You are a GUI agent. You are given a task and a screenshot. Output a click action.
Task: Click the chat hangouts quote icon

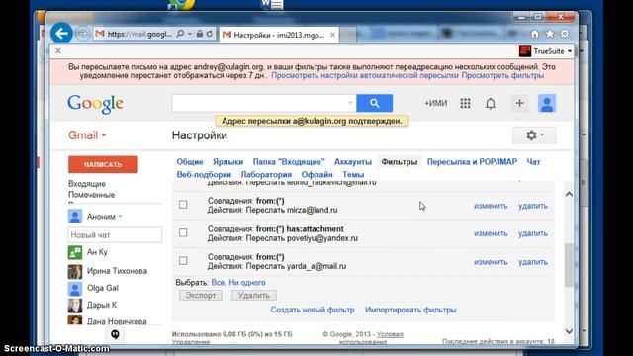(115, 334)
